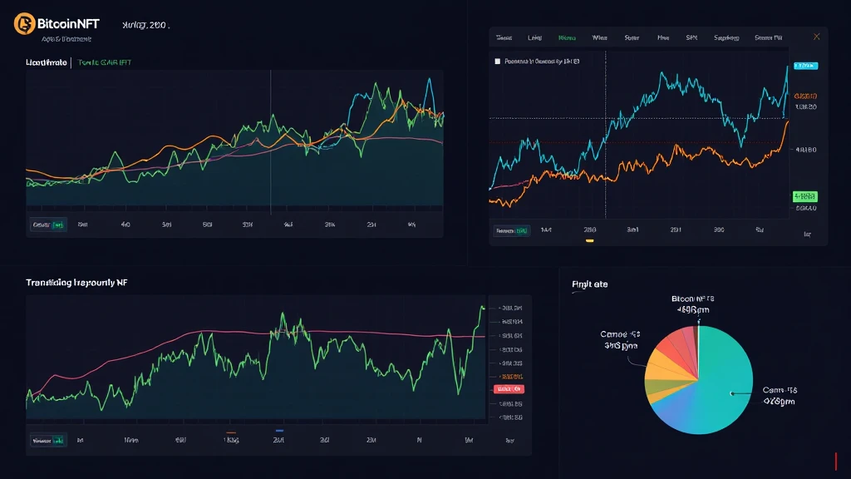
Task: Switch to the SPM tab in top-right panel
Action: (x=691, y=37)
